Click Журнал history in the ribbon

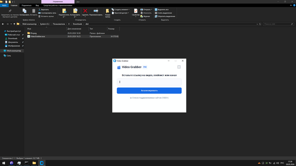(145, 16)
